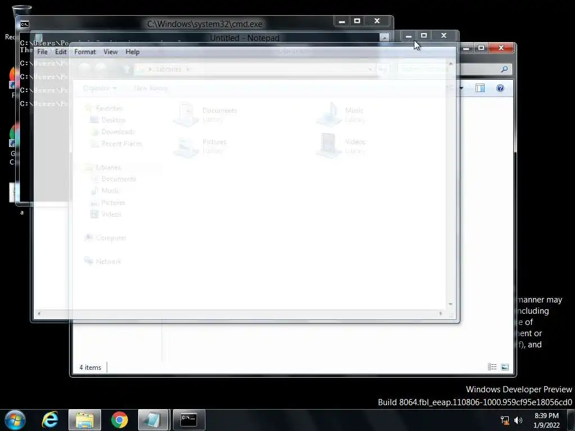Open the volume speaker tray icon
The width and height of the screenshot is (575, 431).
(518, 420)
